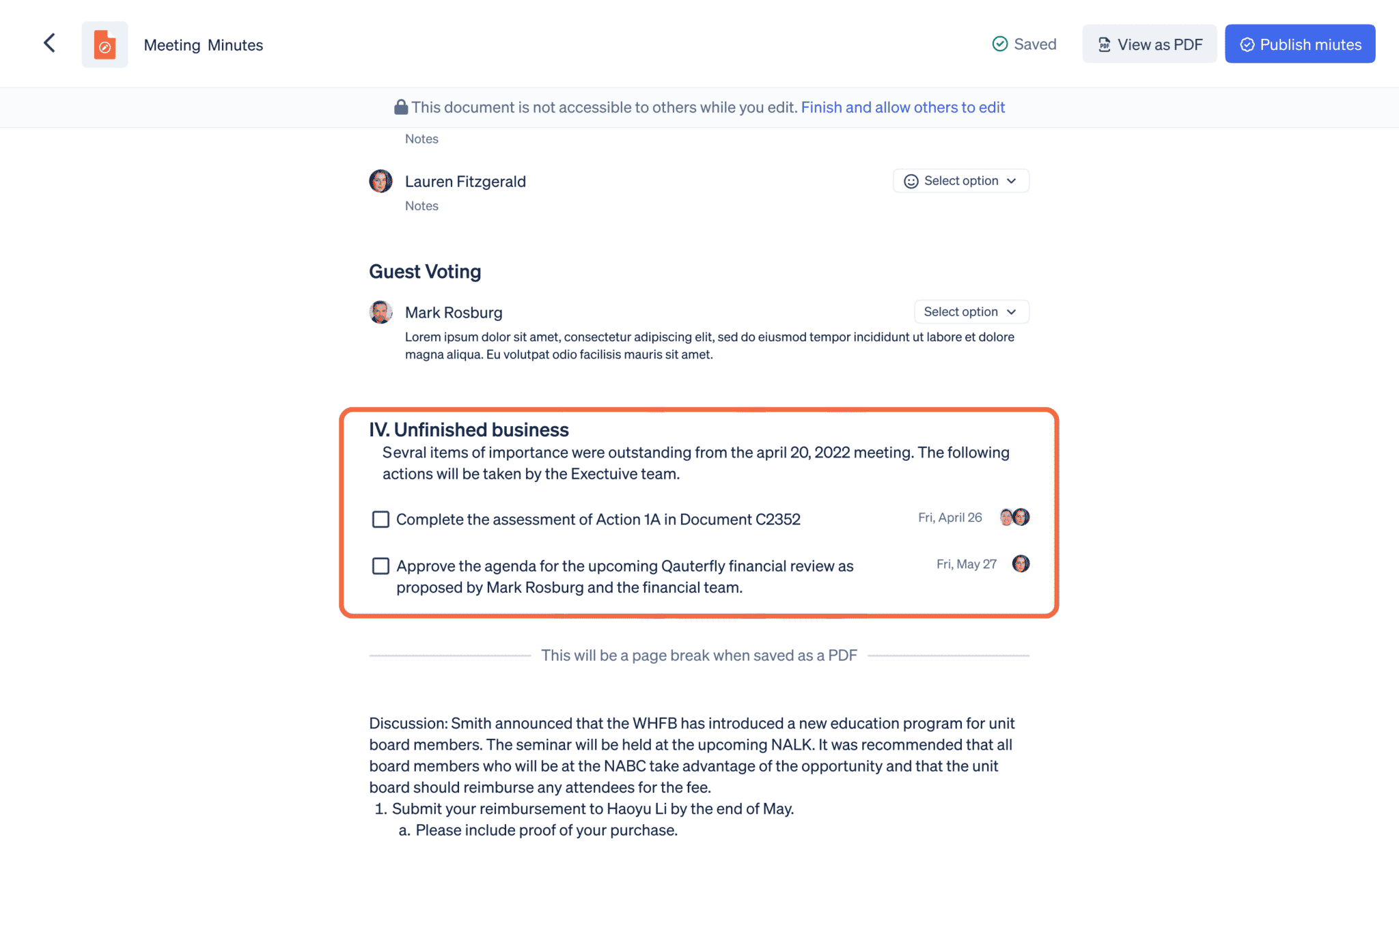Click Finish and allow others to edit
This screenshot has height=932, width=1399.
point(903,107)
